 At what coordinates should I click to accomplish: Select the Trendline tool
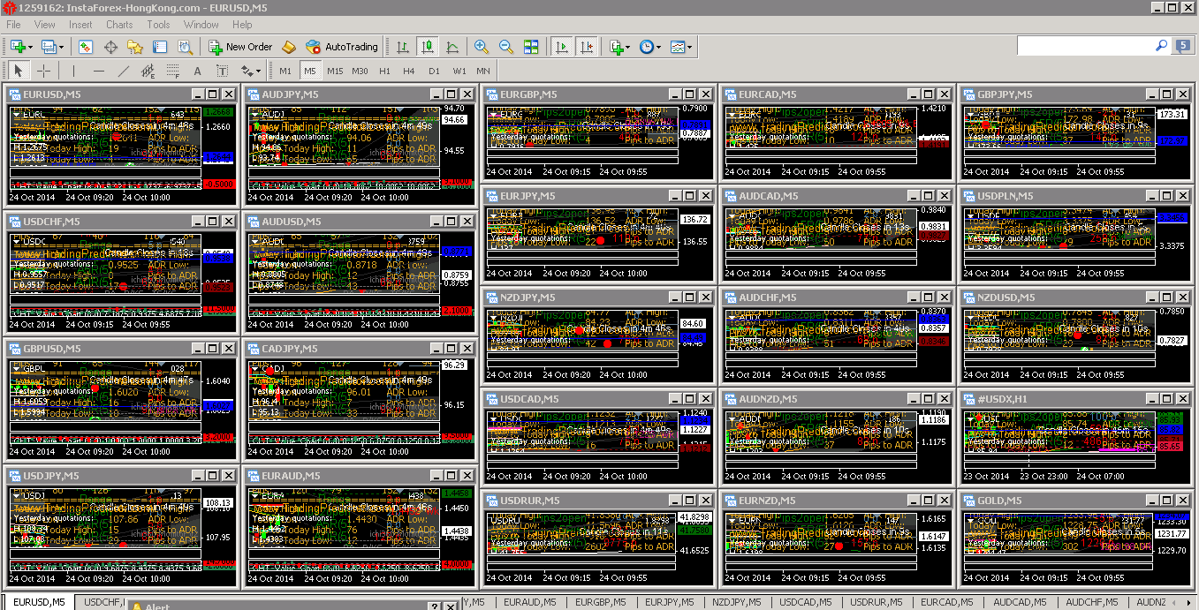click(123, 71)
